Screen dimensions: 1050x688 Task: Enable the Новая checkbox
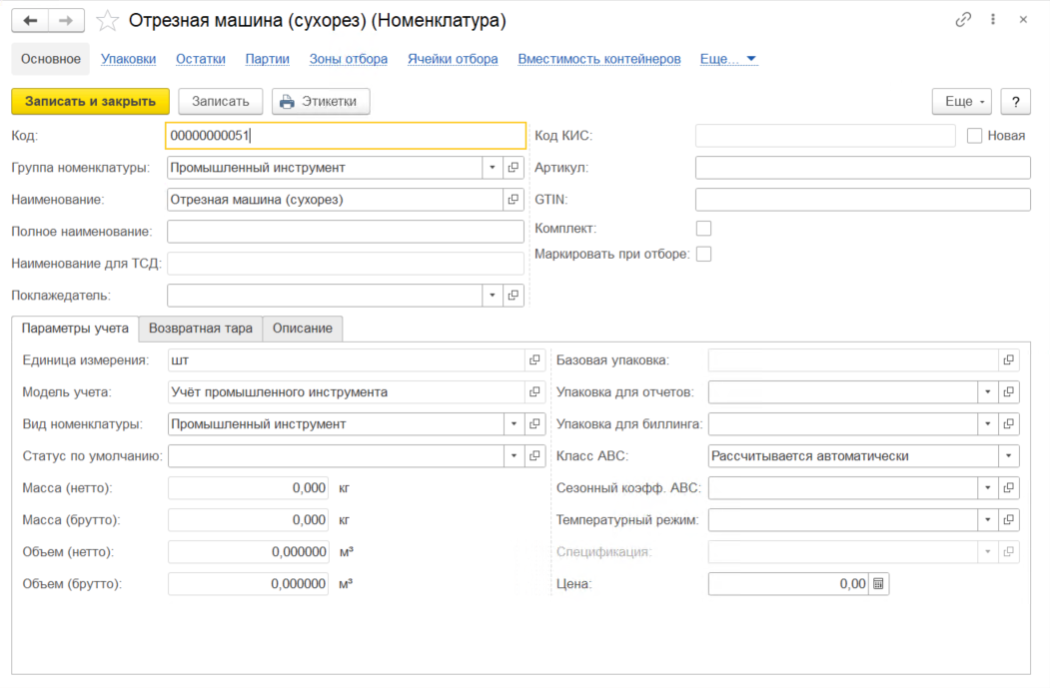[x=975, y=136]
